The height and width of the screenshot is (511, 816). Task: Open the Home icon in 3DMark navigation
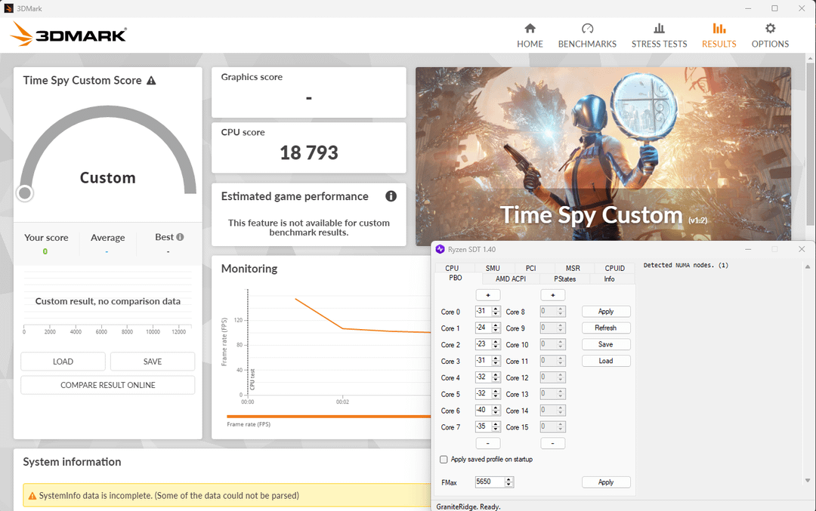(530, 29)
